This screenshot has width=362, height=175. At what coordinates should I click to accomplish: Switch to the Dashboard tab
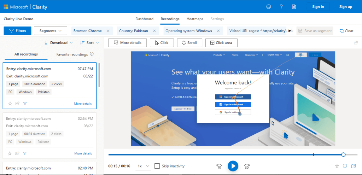point(144,19)
